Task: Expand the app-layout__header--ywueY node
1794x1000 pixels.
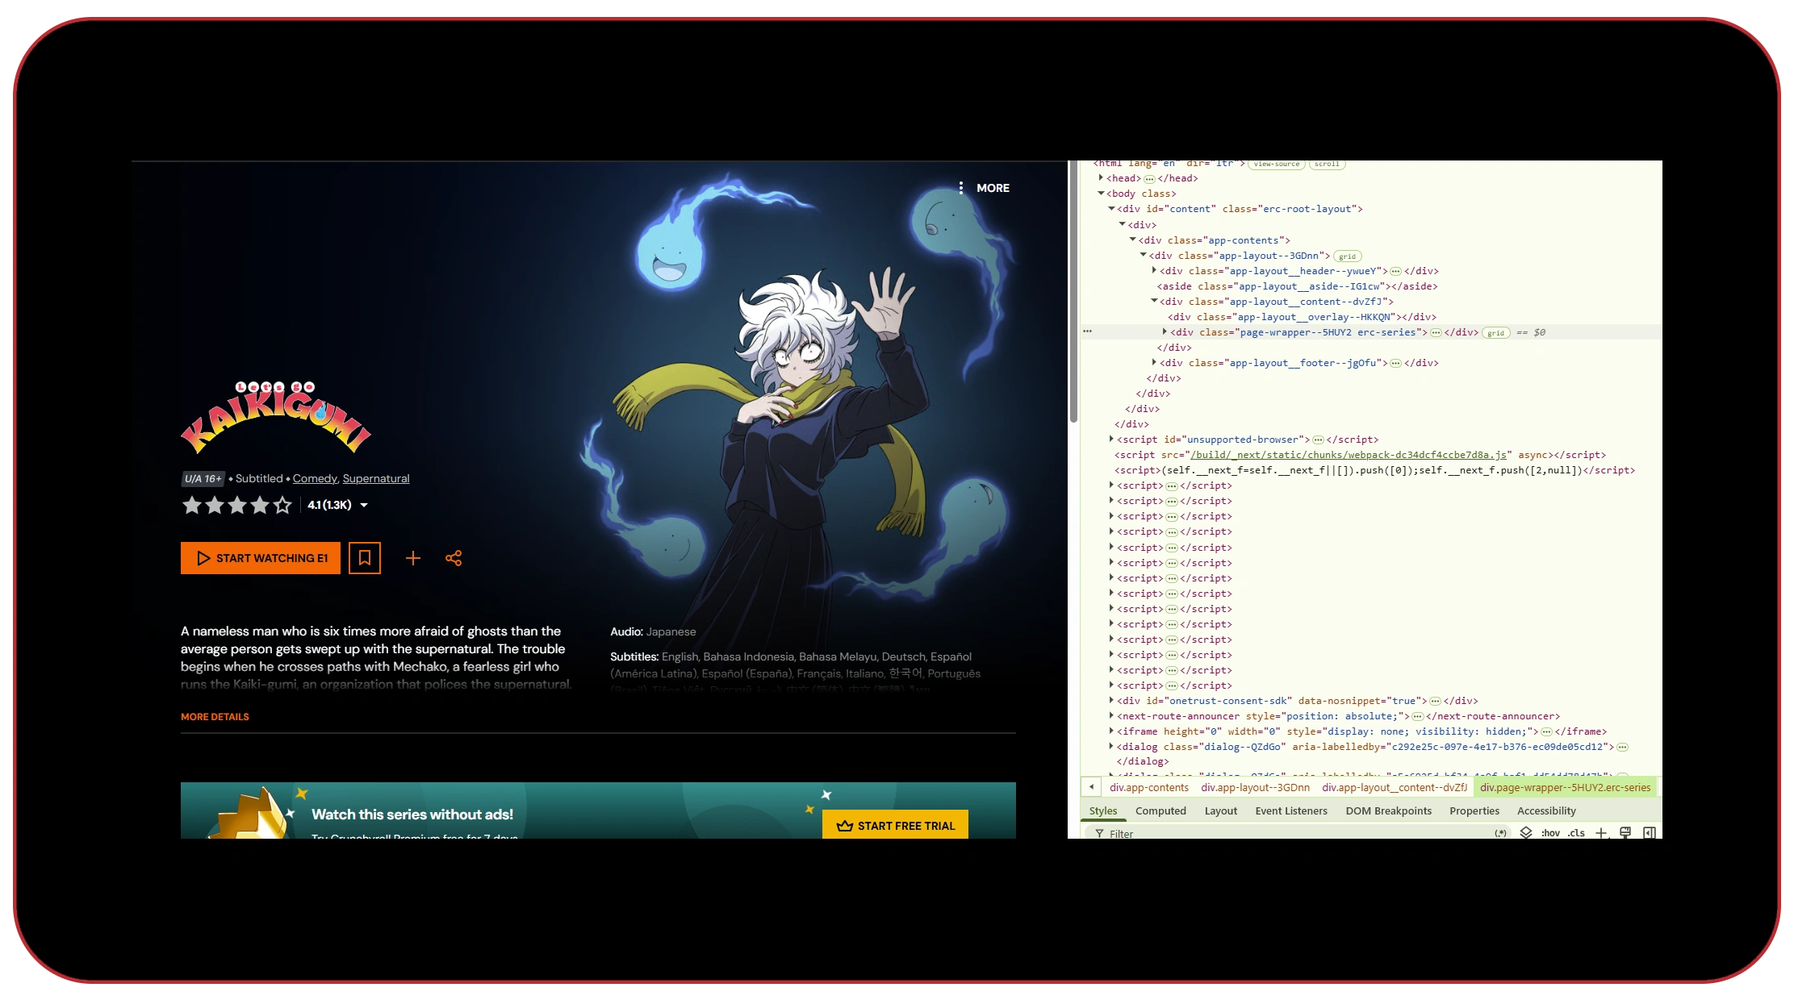Action: point(1154,271)
